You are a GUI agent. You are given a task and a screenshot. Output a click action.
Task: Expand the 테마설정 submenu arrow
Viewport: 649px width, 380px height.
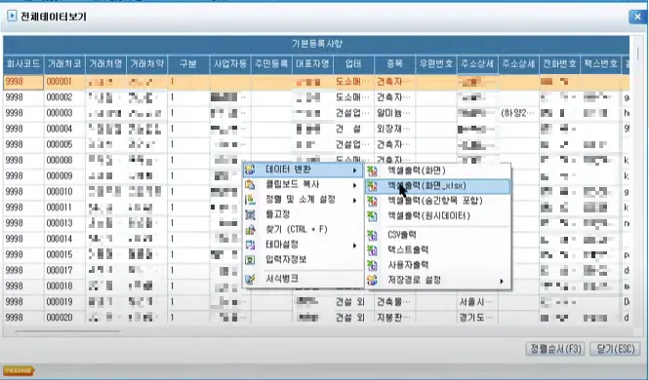click(x=354, y=246)
